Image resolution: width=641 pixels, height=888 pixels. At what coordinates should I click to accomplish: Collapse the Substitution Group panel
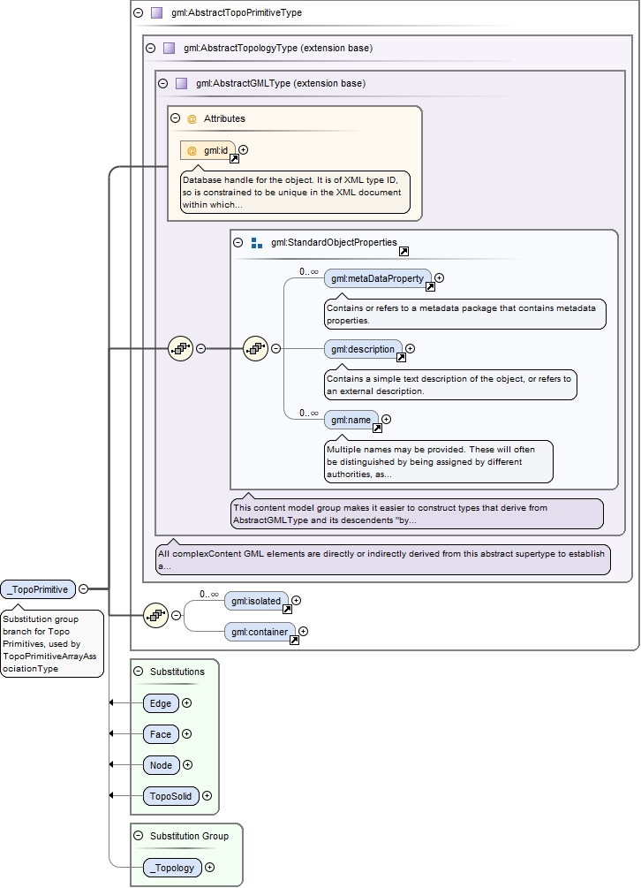(139, 835)
